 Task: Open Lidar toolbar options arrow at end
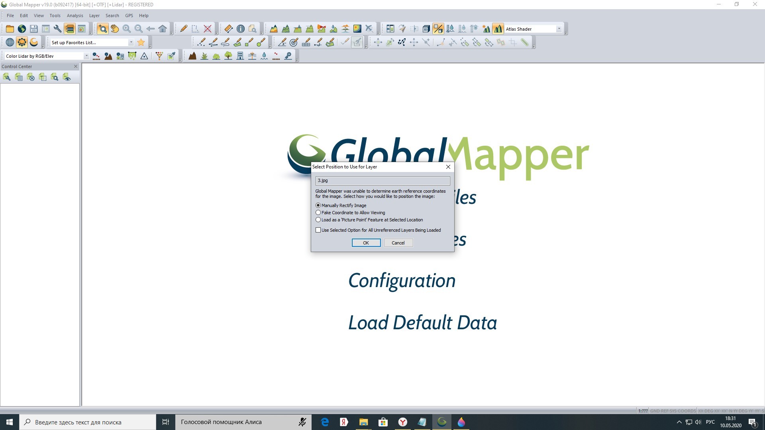(297, 60)
